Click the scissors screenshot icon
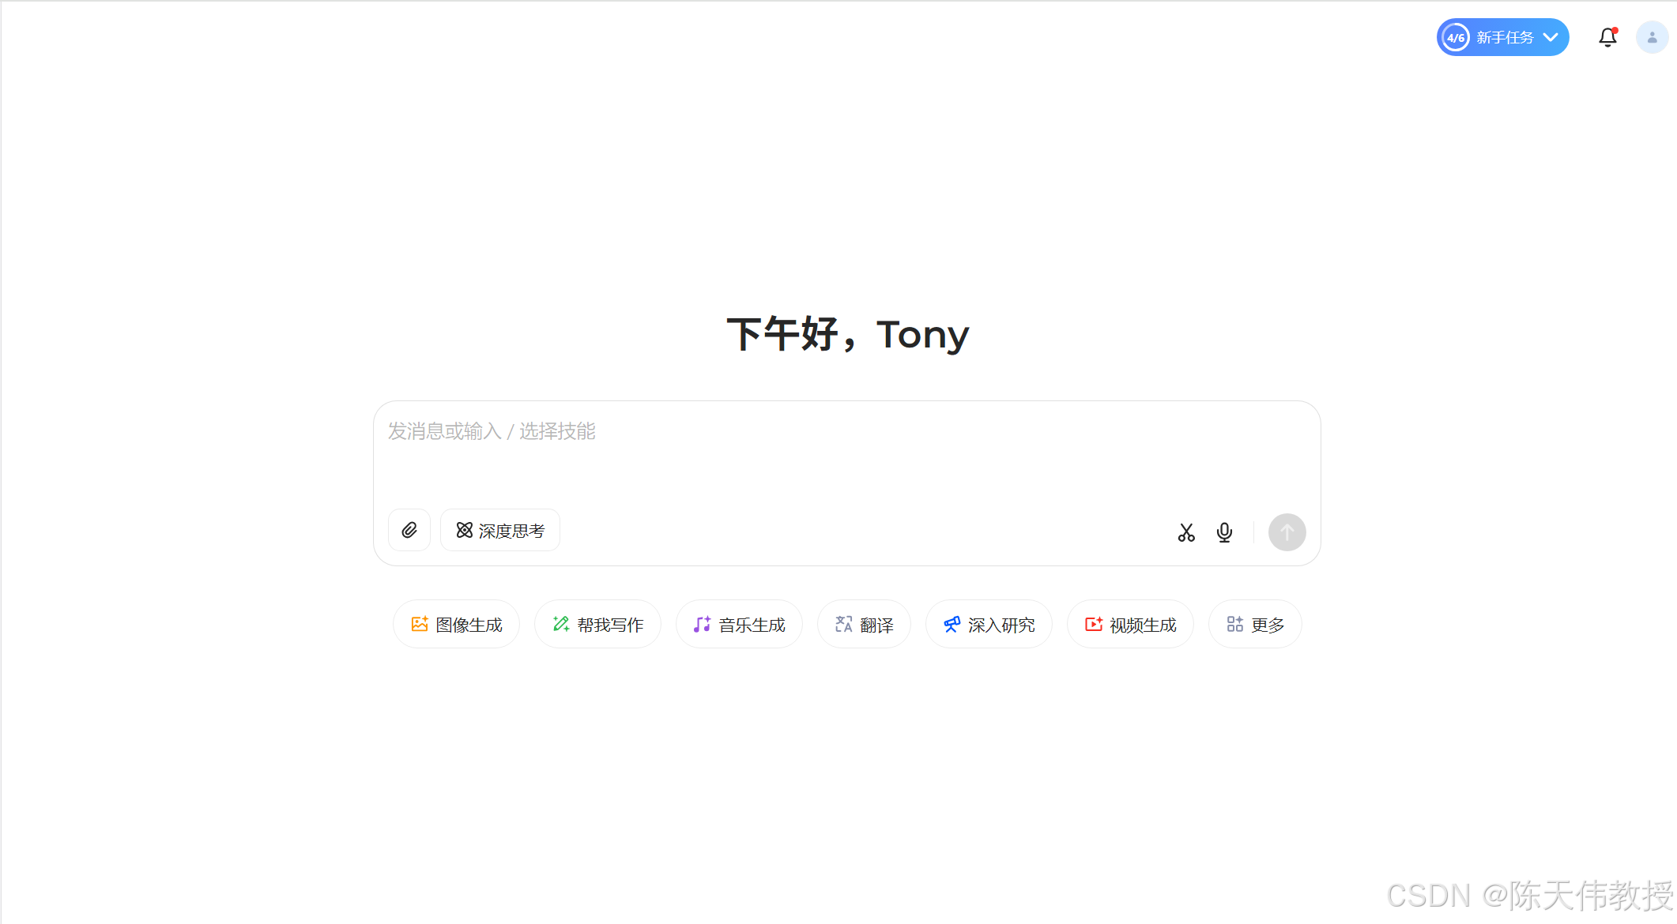 1186,532
